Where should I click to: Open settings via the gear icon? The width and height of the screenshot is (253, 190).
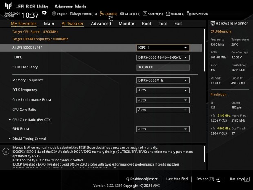[x=44, y=13]
